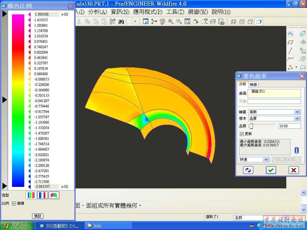Open the View Manager icon
The image size is (307, 230).
click(221, 22)
